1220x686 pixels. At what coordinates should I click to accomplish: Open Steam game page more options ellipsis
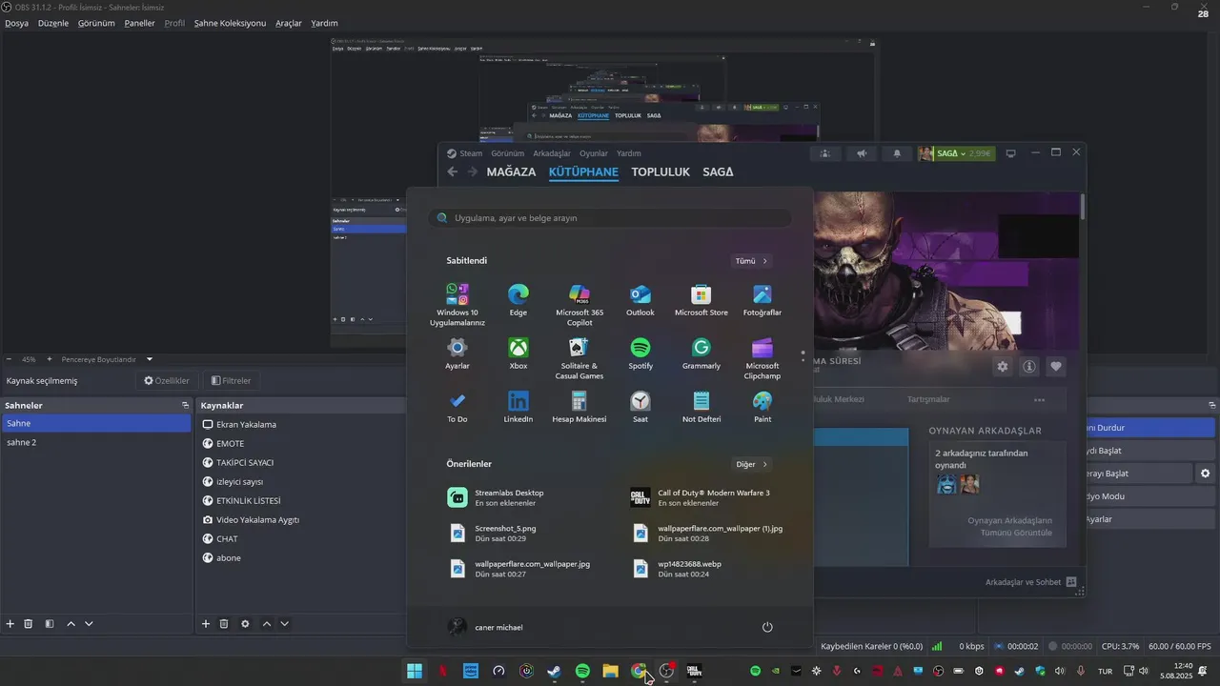(1040, 399)
